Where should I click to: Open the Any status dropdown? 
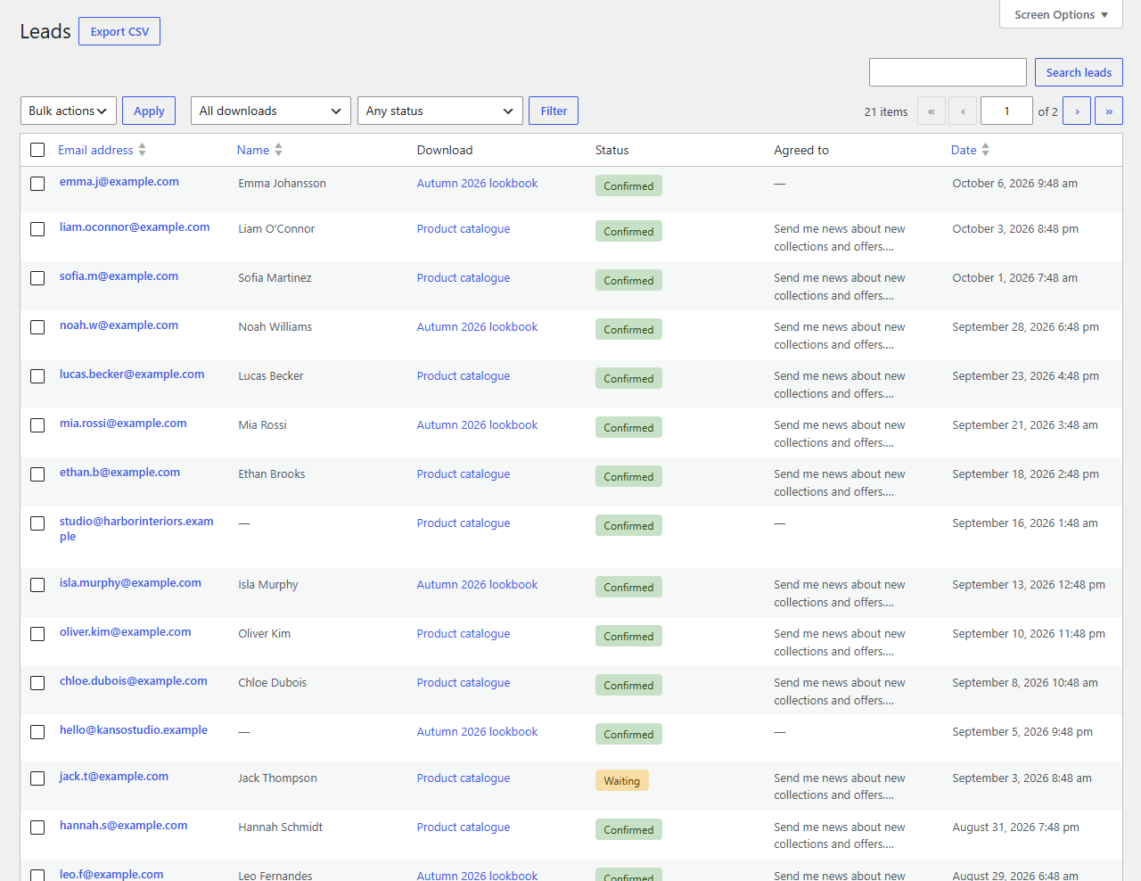pos(440,111)
